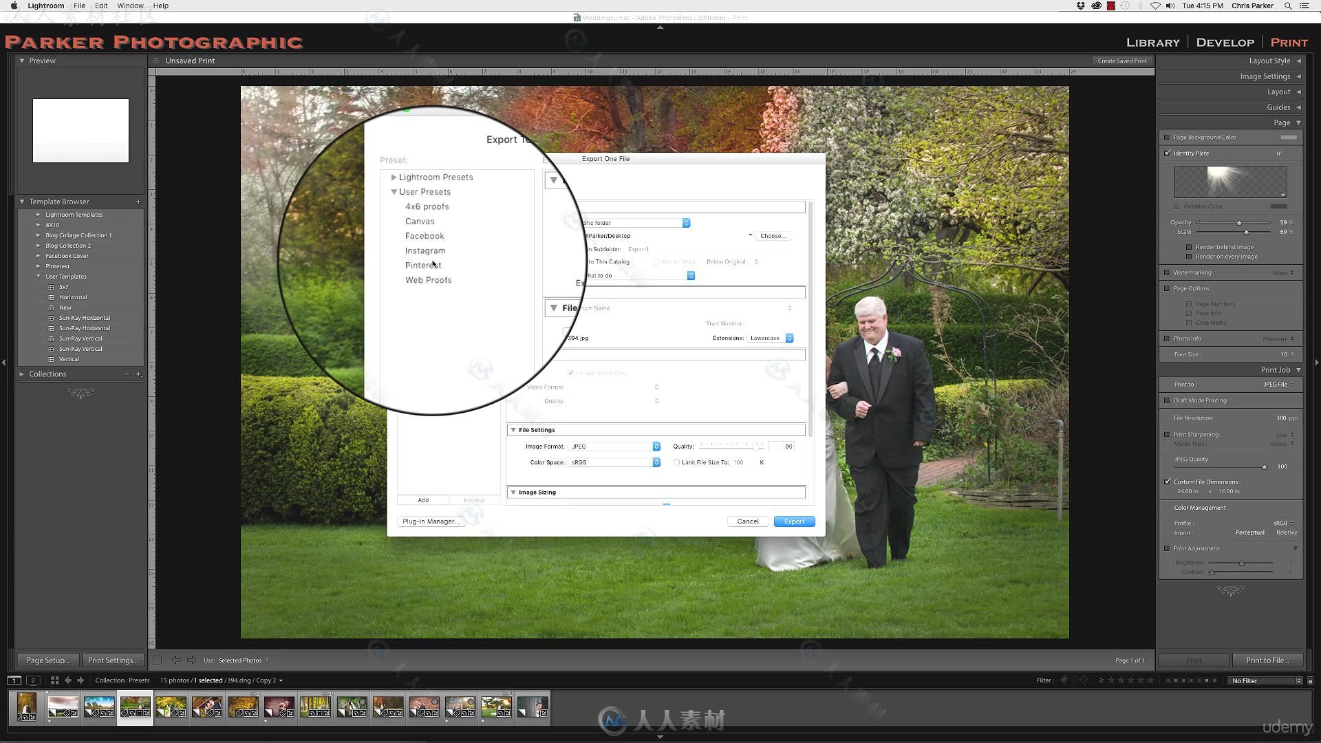
Task: Open Plug-in Manager
Action: (x=431, y=521)
